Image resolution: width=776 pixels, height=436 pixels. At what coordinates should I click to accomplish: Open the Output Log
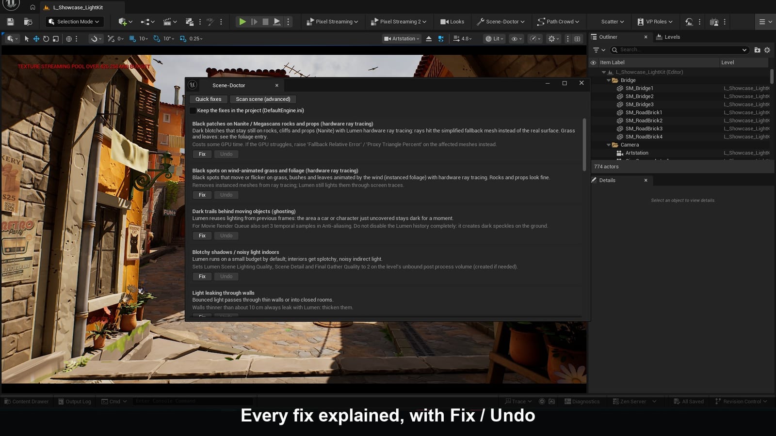click(75, 402)
